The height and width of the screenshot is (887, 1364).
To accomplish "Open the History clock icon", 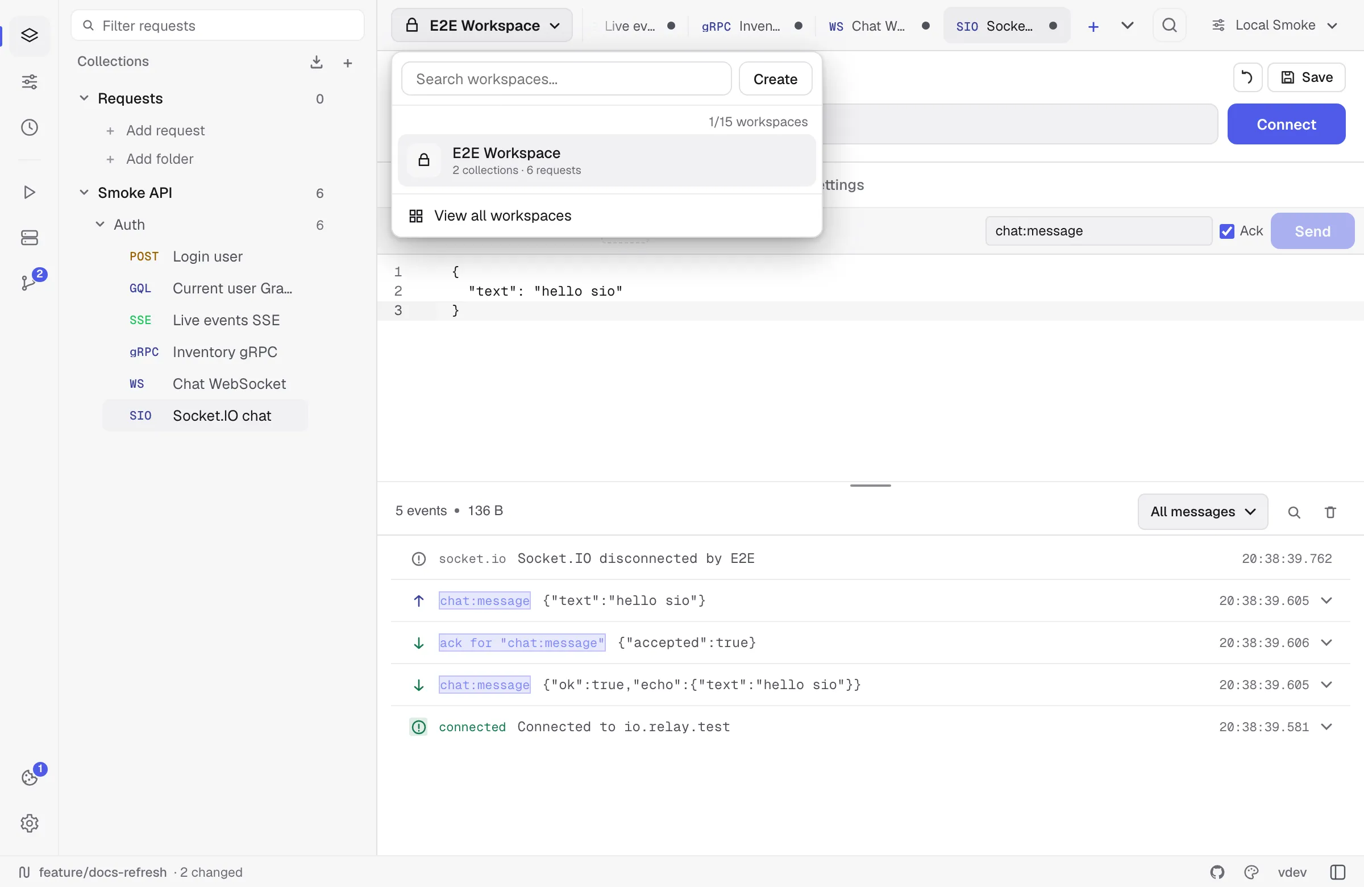I will point(29,127).
